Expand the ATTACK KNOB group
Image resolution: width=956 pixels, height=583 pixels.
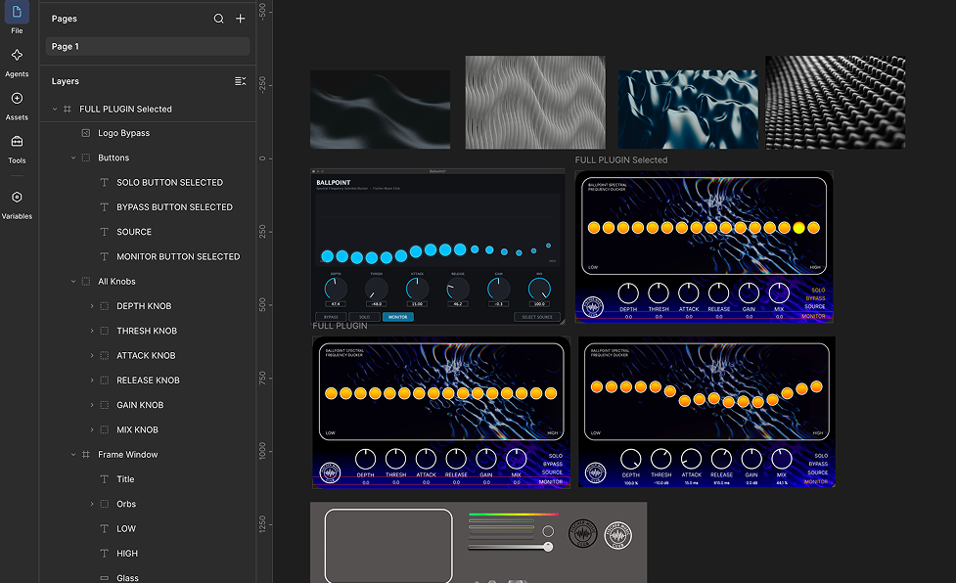point(92,356)
